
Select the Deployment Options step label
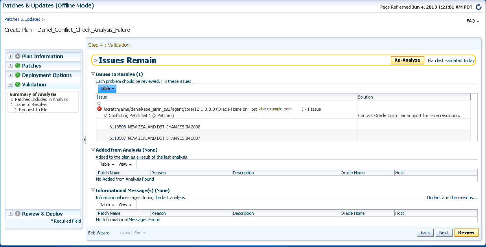tap(47, 75)
